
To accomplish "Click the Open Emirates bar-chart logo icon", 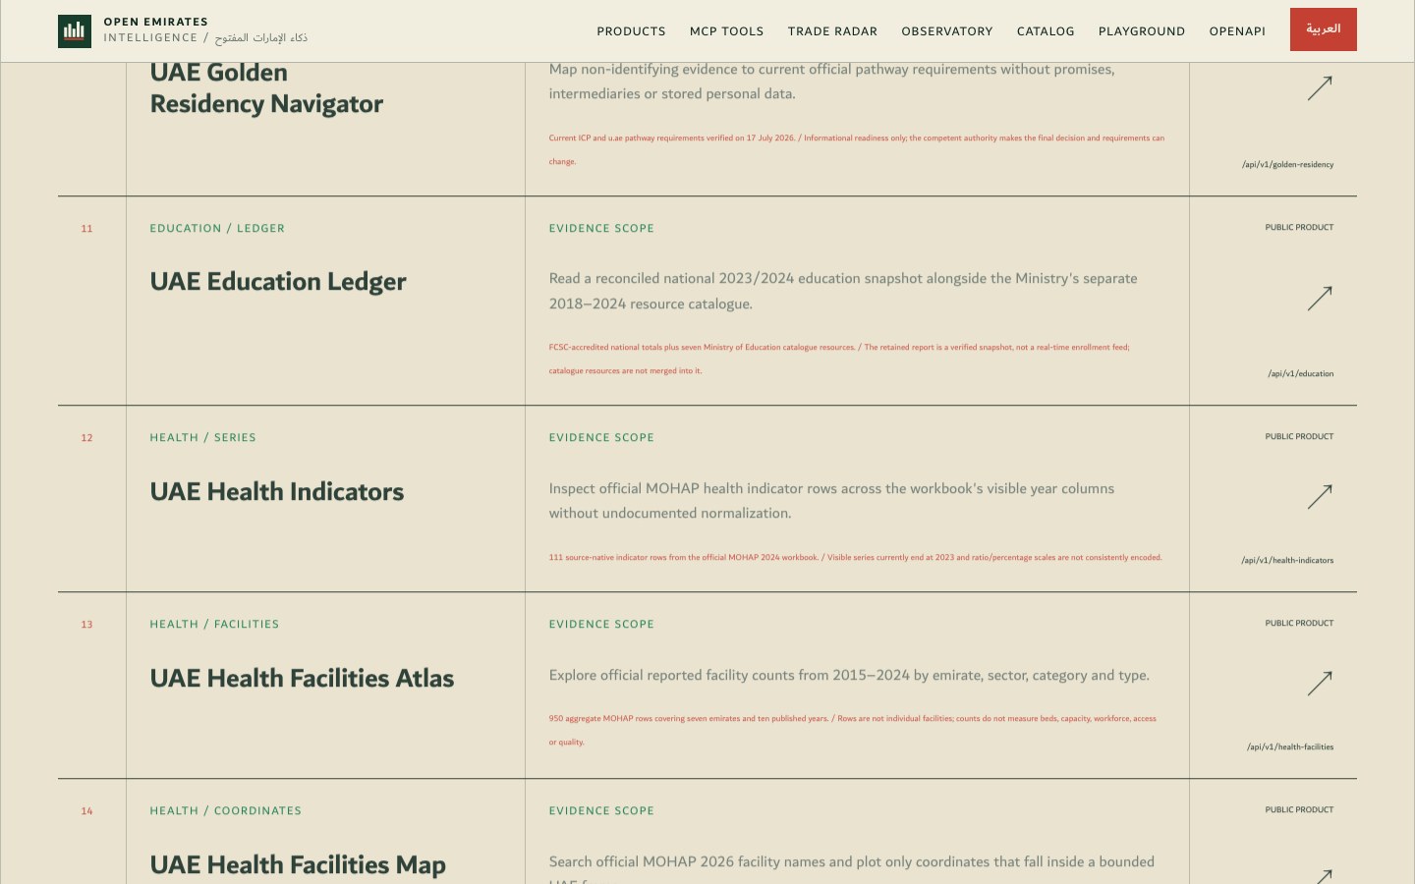I will coord(75,31).
